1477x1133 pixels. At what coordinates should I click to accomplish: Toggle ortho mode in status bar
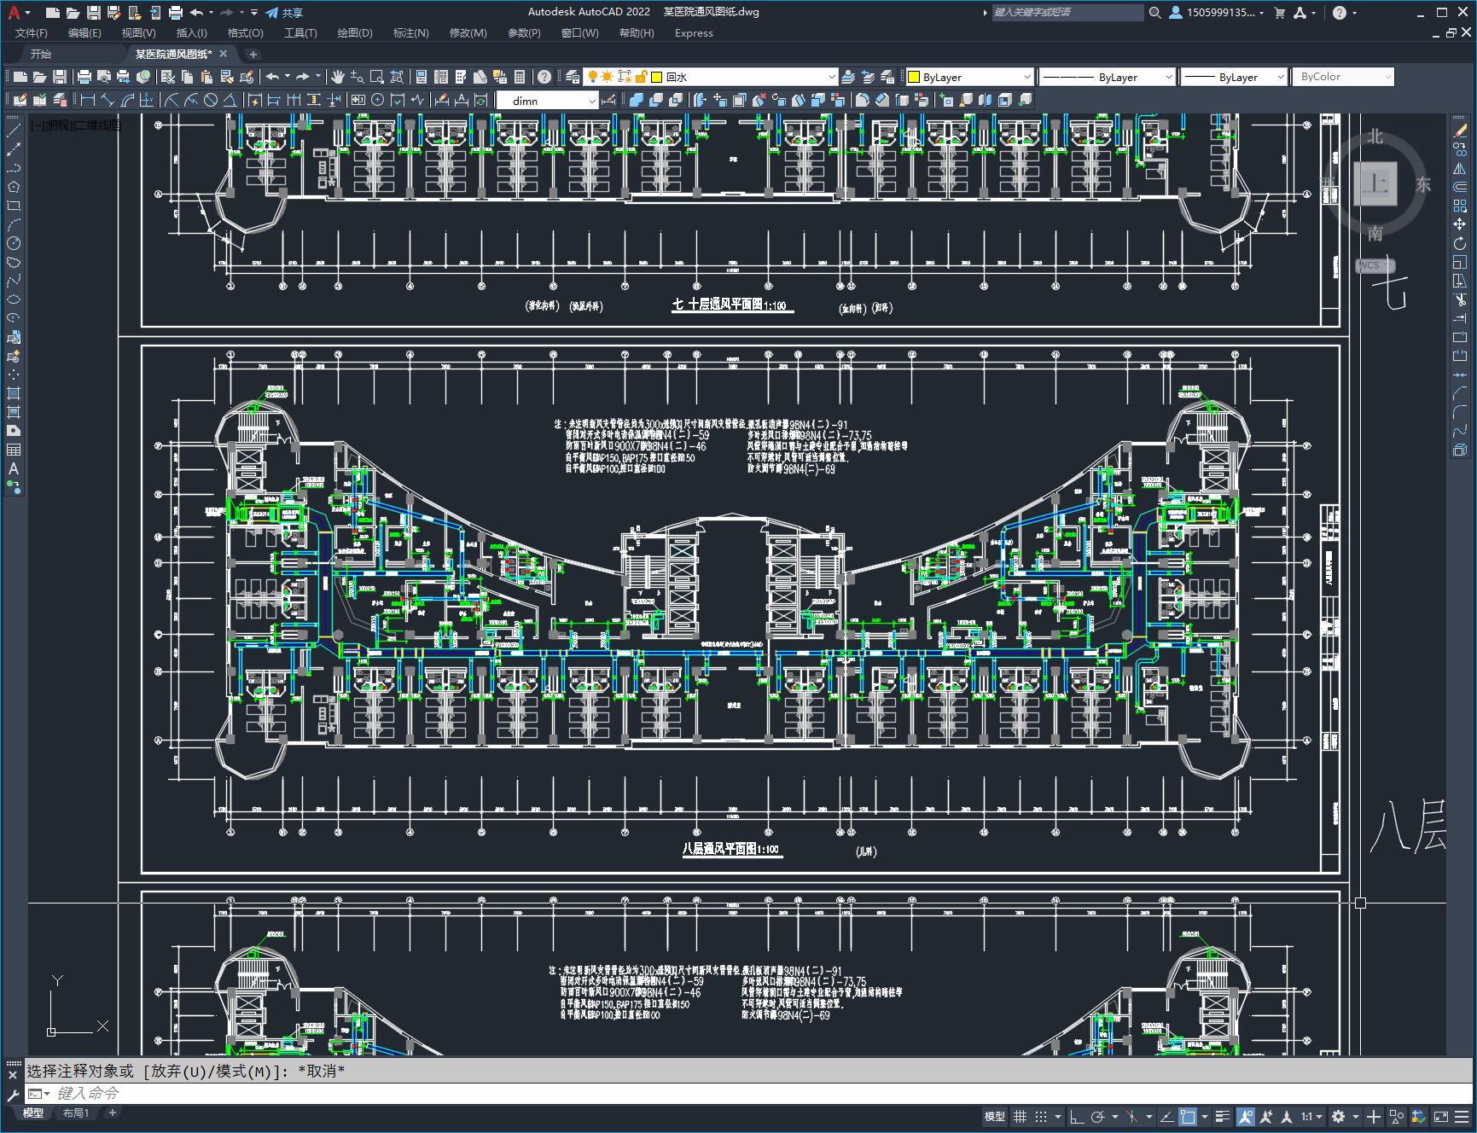point(1077,1116)
